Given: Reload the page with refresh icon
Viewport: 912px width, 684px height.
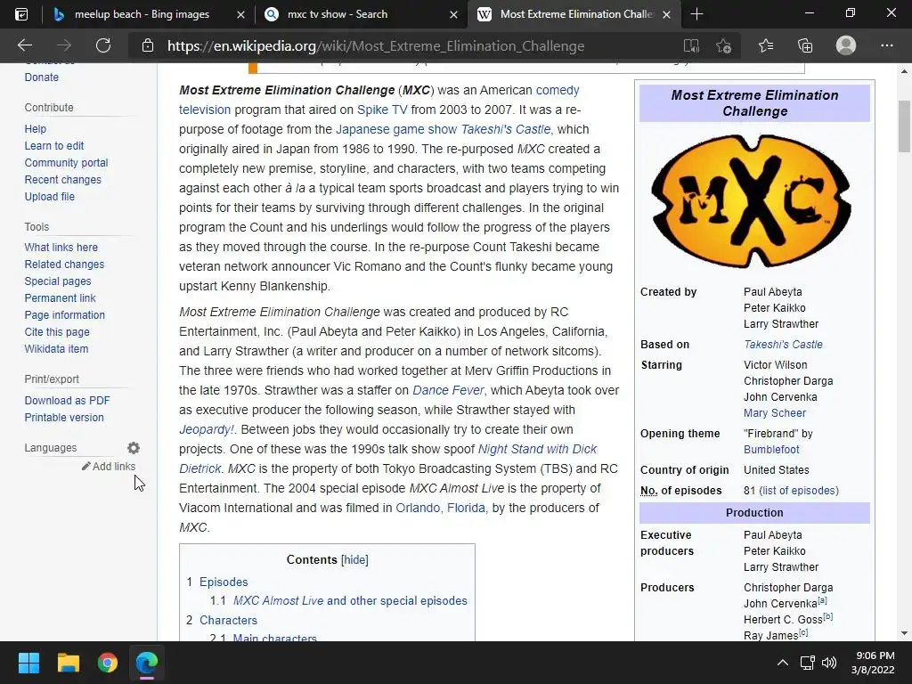Looking at the screenshot, I should point(103,45).
